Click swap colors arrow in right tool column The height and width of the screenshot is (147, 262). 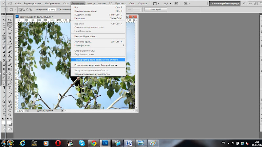click(x=11, y=119)
